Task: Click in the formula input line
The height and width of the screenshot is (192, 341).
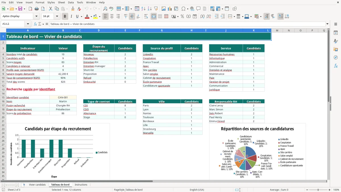Action: click(187, 24)
